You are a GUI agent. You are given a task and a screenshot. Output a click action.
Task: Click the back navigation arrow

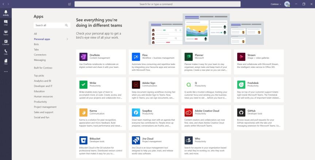[3, 4]
